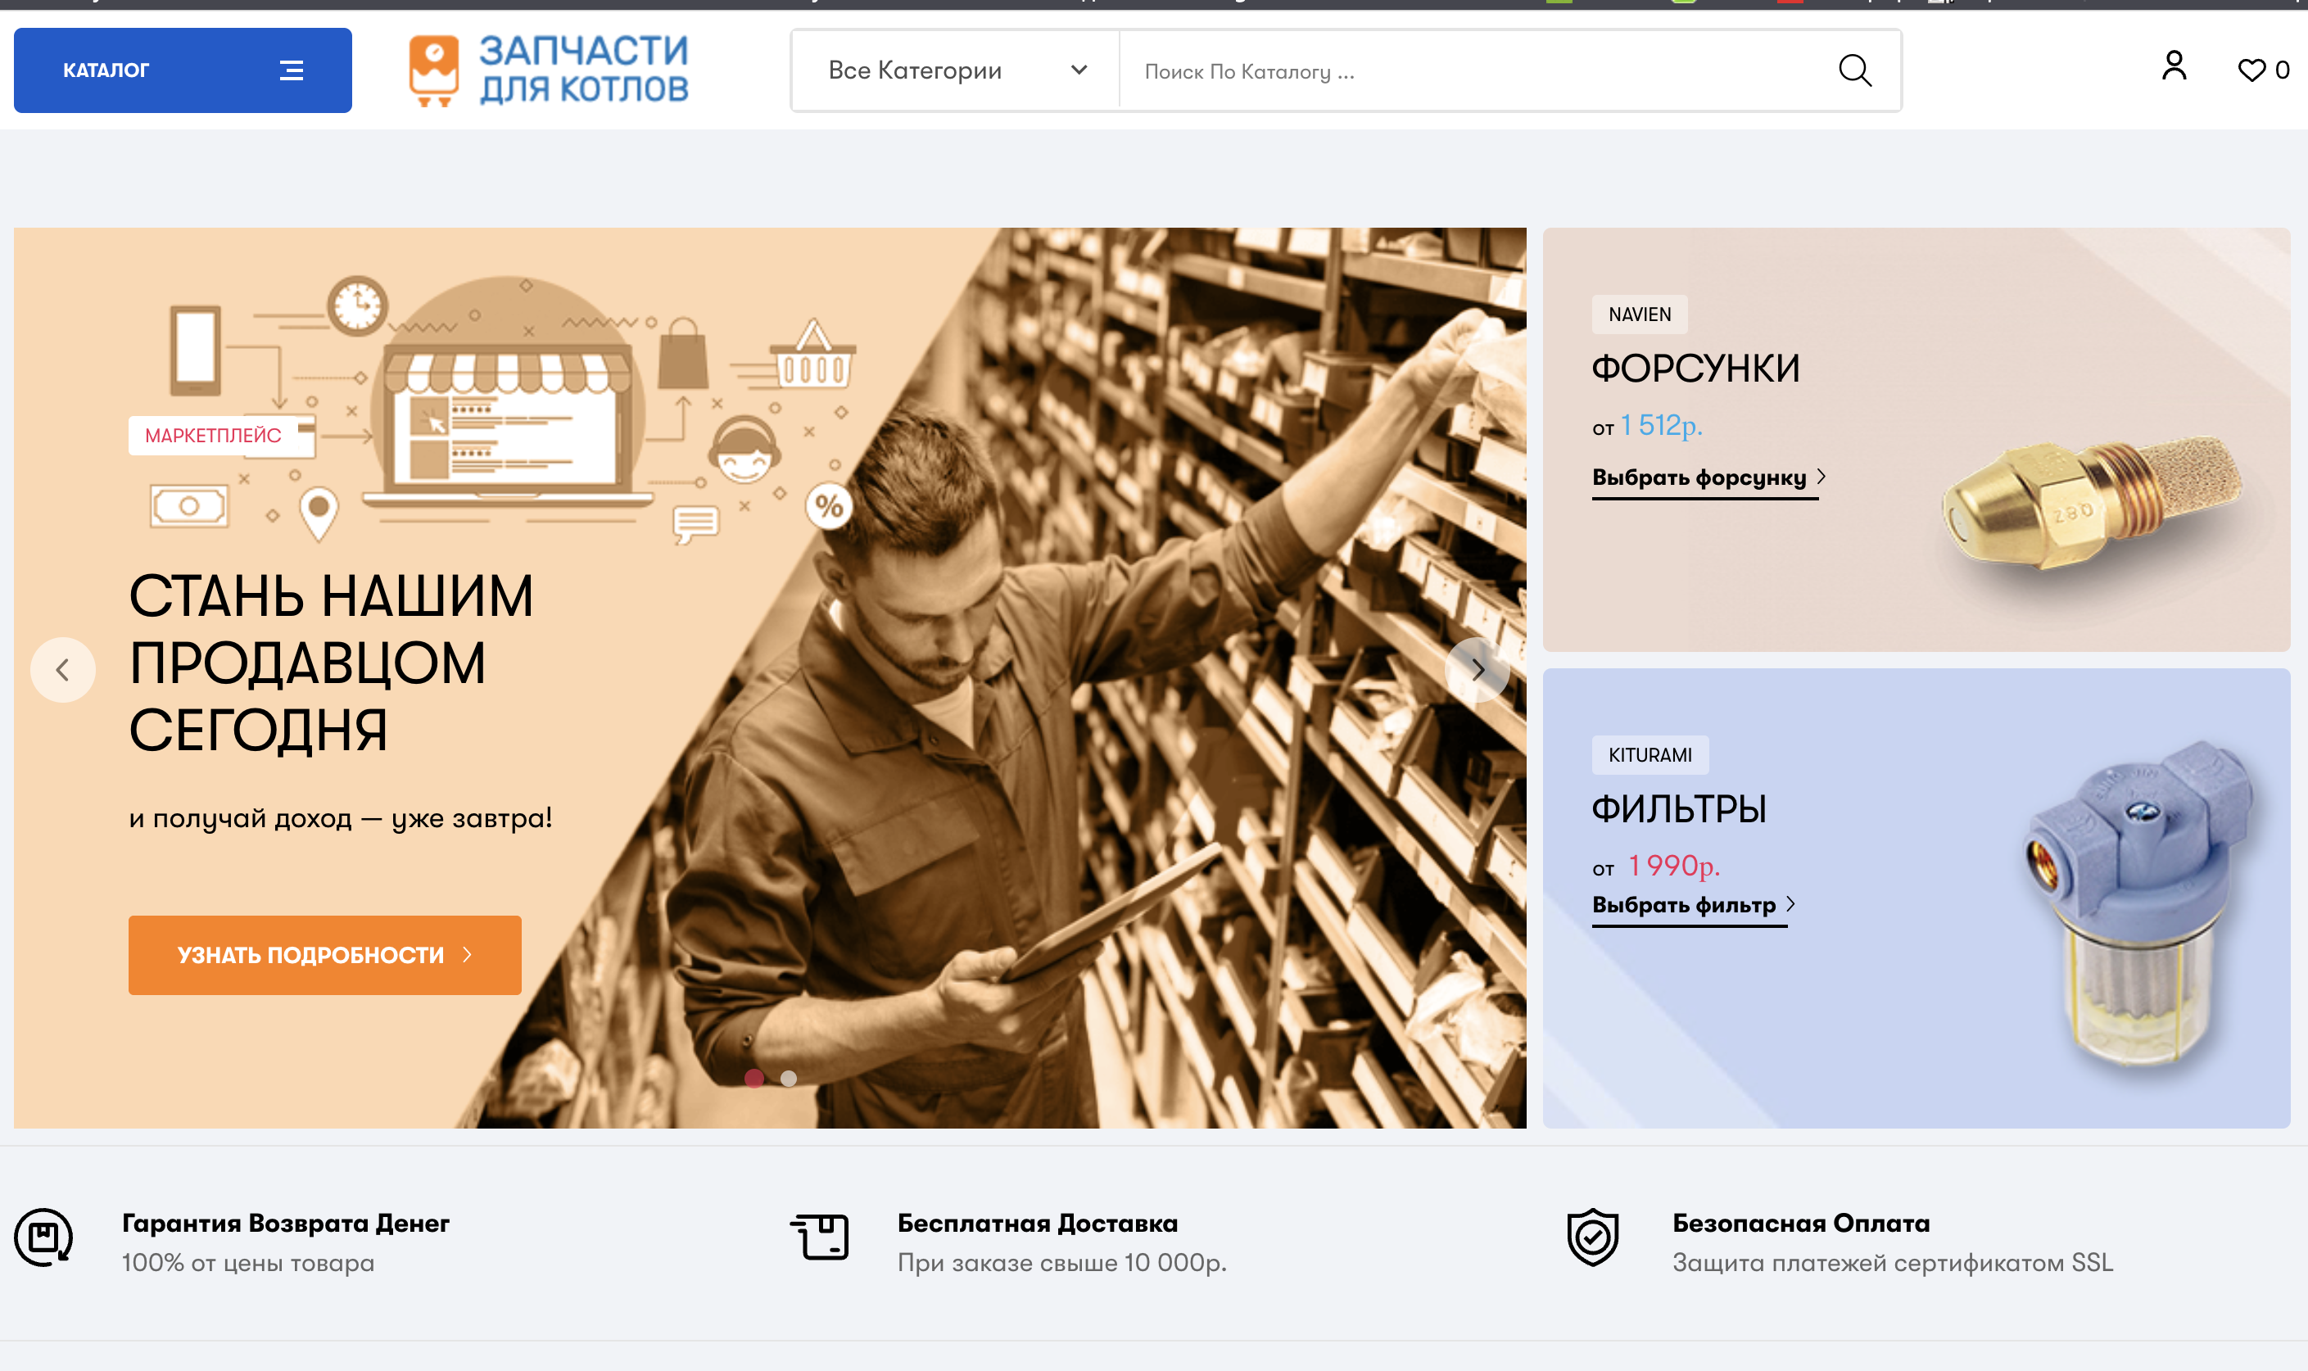Click the Запчасти для котлов logo
This screenshot has width=2308, height=1371.
[549, 70]
